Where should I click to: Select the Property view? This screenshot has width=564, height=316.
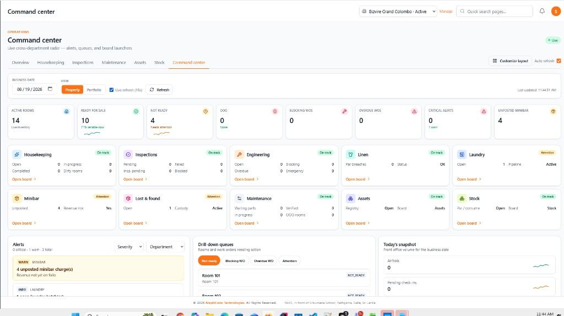coord(72,90)
